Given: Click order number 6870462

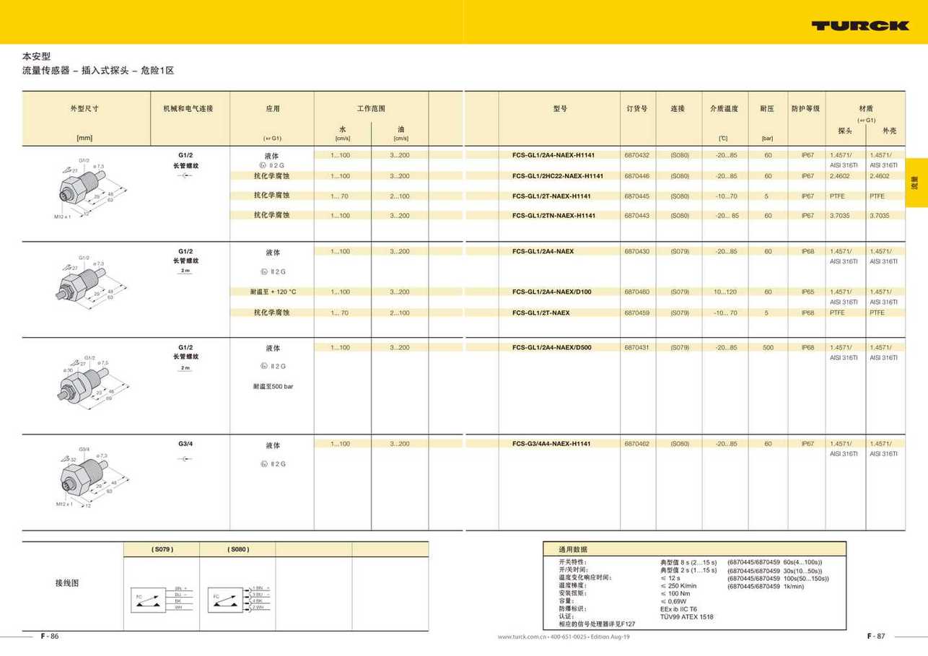Looking at the screenshot, I should pos(636,444).
